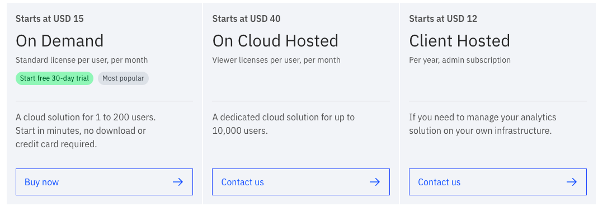Click the arrow icon in Buy now button
Image resolution: width=598 pixels, height=206 pixels.
coord(178,182)
